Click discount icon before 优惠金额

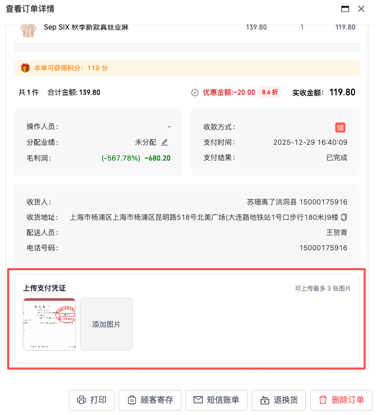coord(195,92)
